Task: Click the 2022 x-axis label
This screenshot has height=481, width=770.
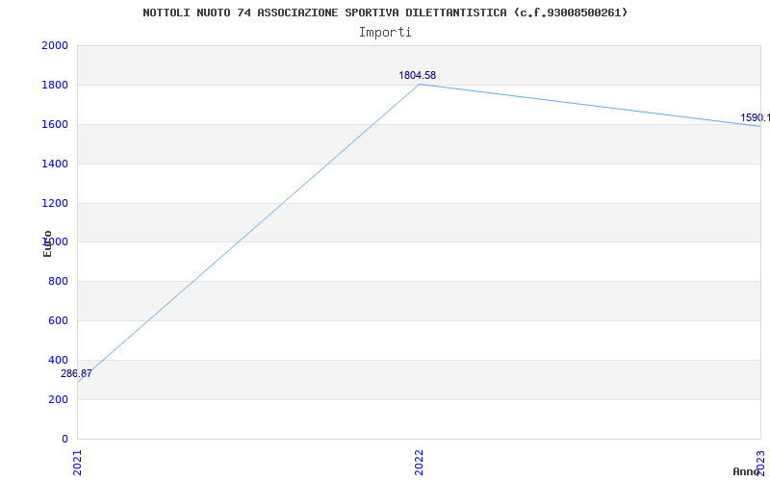Action: [419, 463]
